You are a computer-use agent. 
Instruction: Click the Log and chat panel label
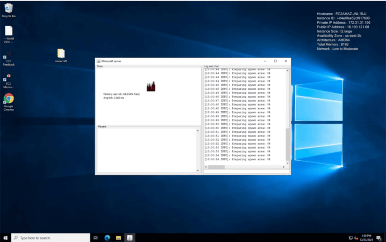[211, 66]
